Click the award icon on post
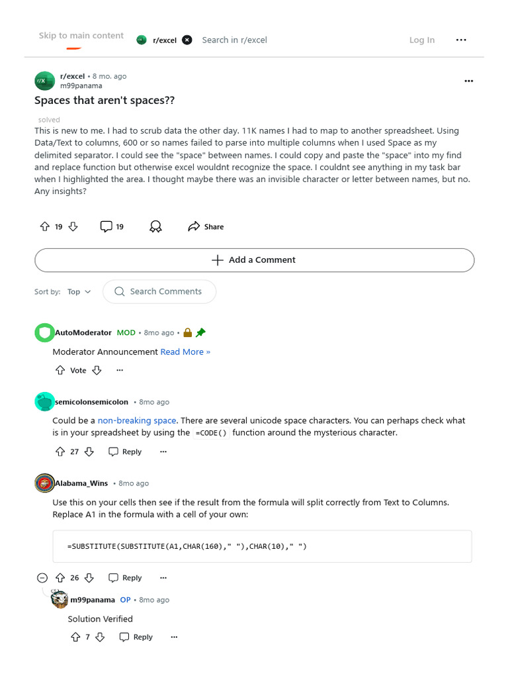508x678 pixels. (x=155, y=226)
